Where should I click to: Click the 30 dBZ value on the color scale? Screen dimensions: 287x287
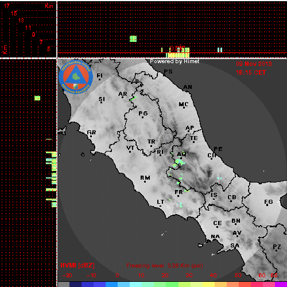189,276
